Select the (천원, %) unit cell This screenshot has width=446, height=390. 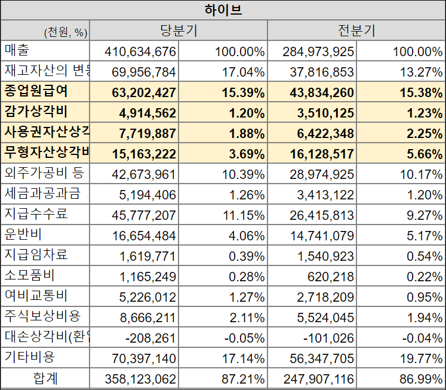pyautogui.click(x=45, y=30)
